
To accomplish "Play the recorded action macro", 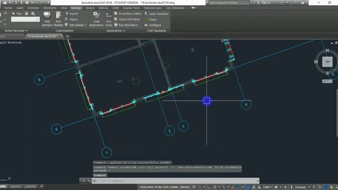I will coord(16,14).
